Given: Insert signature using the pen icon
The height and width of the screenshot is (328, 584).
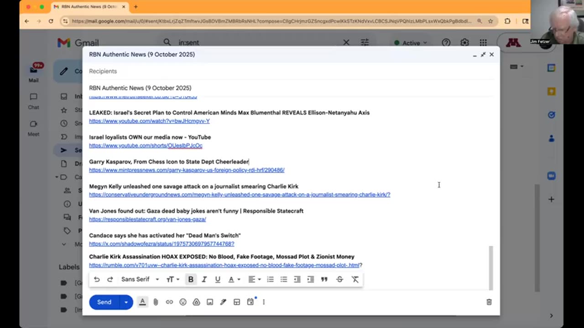Looking at the screenshot, I should (x=223, y=302).
